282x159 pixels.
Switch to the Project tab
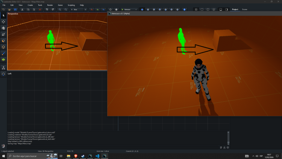point(235,9)
